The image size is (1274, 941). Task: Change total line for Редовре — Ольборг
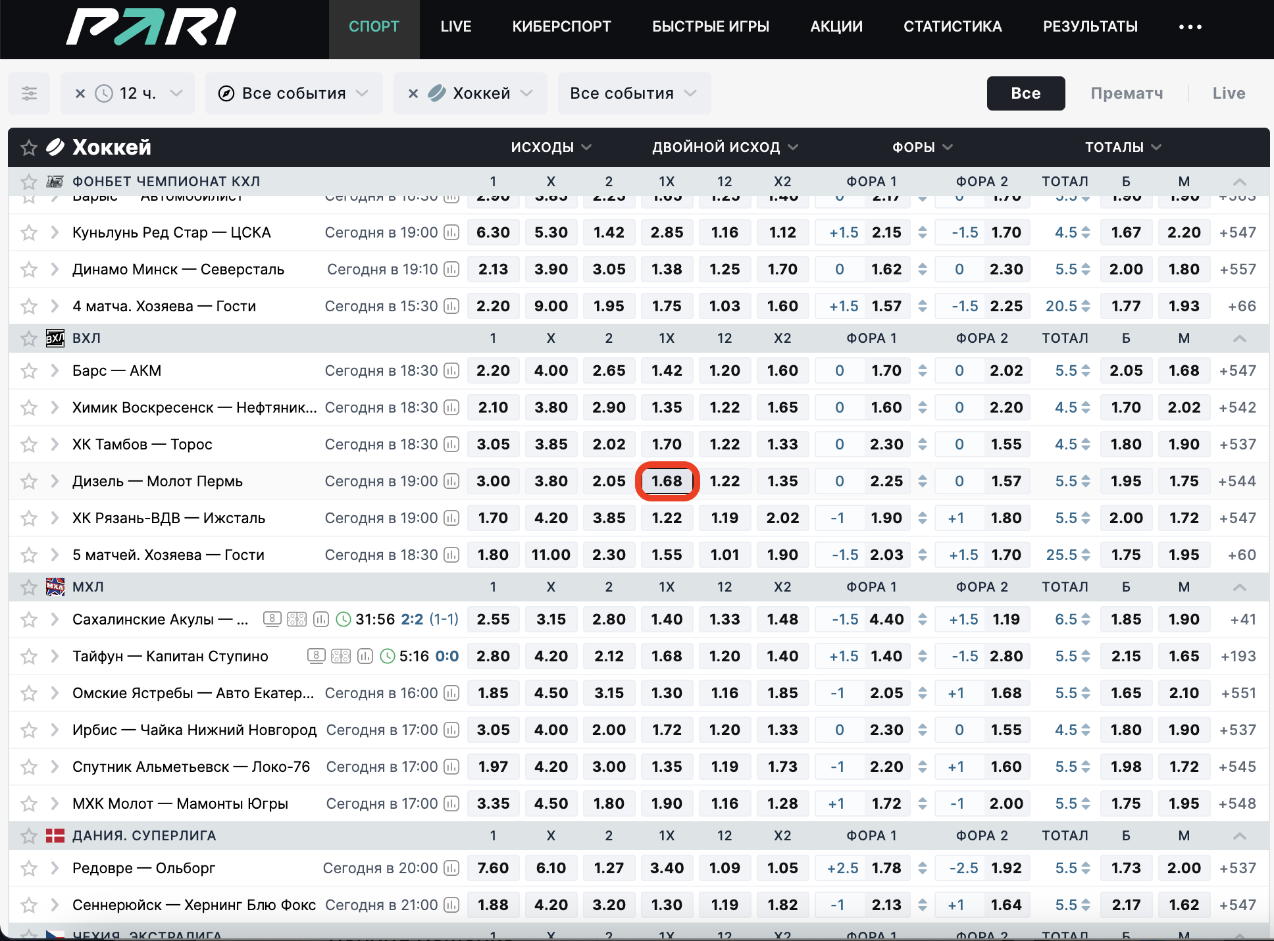1085,868
